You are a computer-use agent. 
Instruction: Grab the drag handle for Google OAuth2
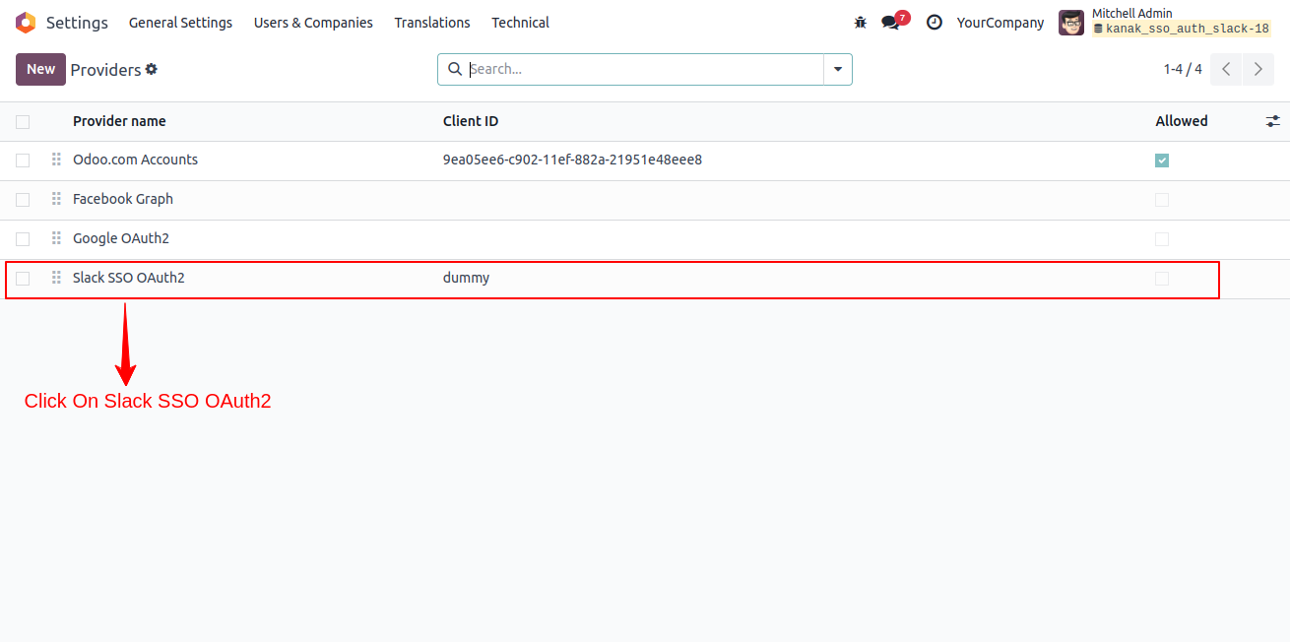56,238
